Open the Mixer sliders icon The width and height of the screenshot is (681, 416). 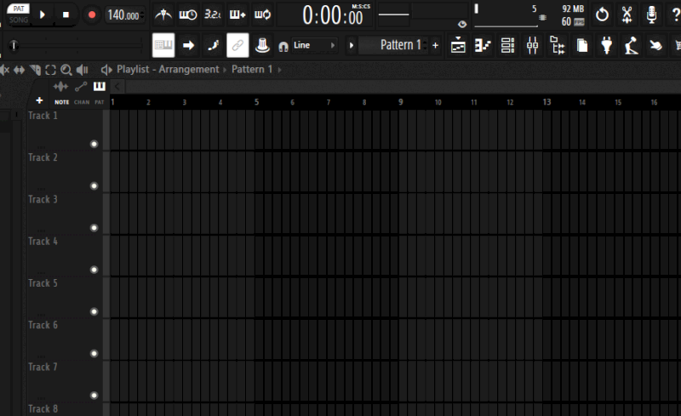pyautogui.click(x=532, y=45)
